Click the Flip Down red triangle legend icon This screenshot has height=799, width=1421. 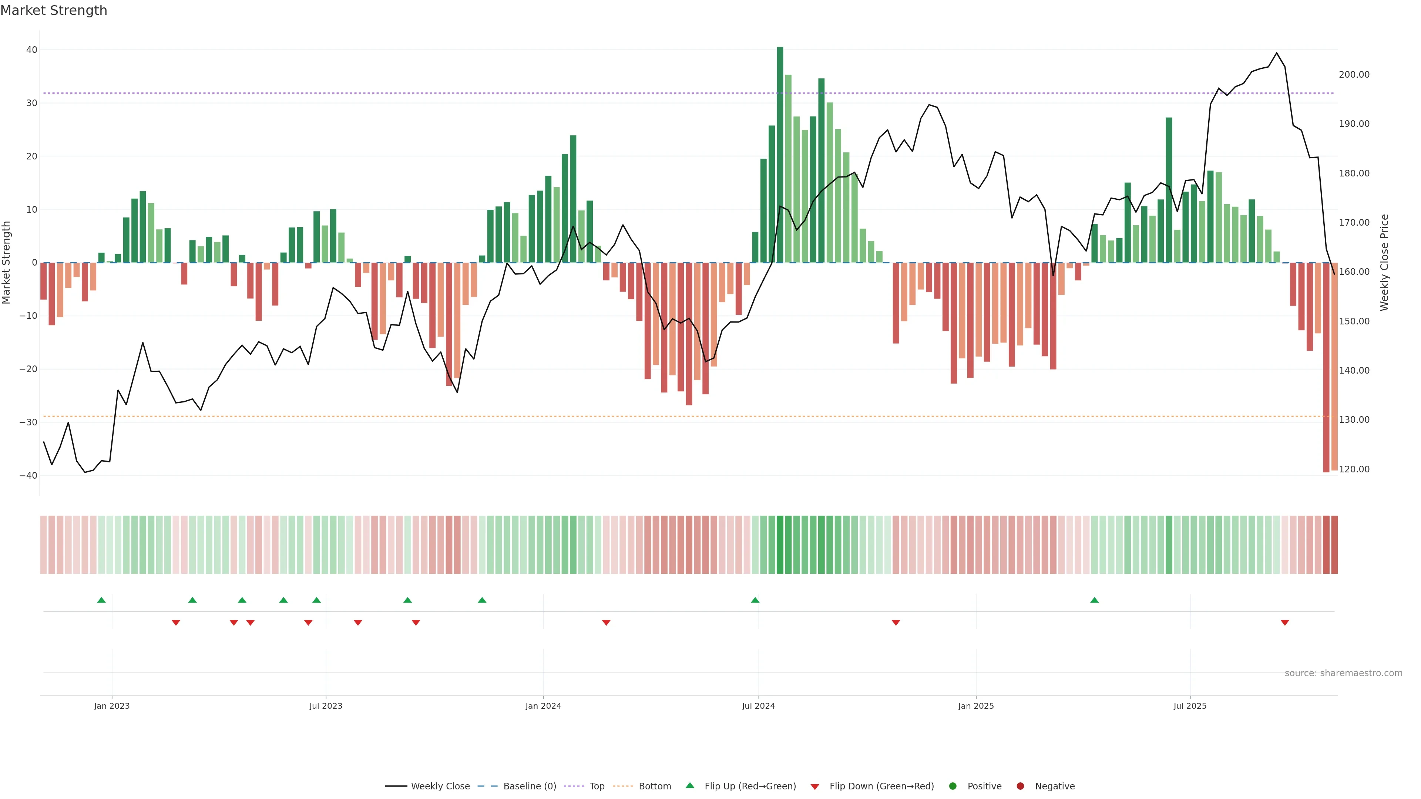(x=815, y=786)
